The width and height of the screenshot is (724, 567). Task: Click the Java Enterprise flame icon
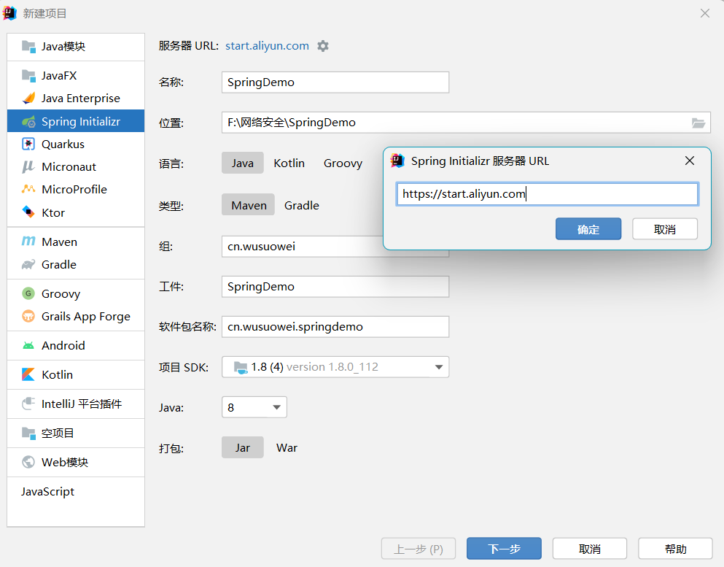pyautogui.click(x=28, y=98)
